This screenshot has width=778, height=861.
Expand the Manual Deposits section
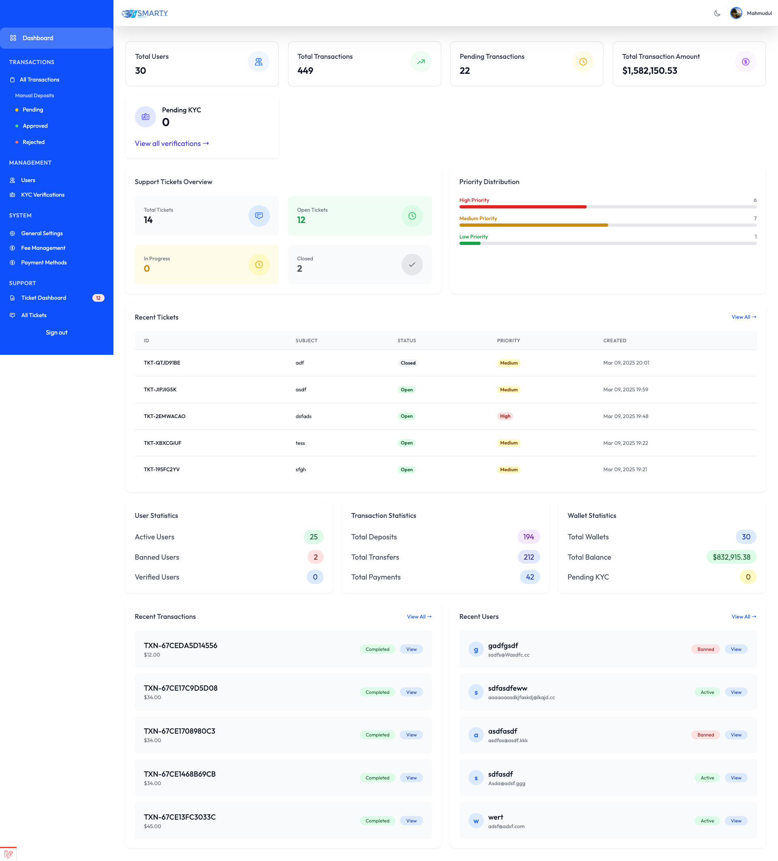[34, 95]
